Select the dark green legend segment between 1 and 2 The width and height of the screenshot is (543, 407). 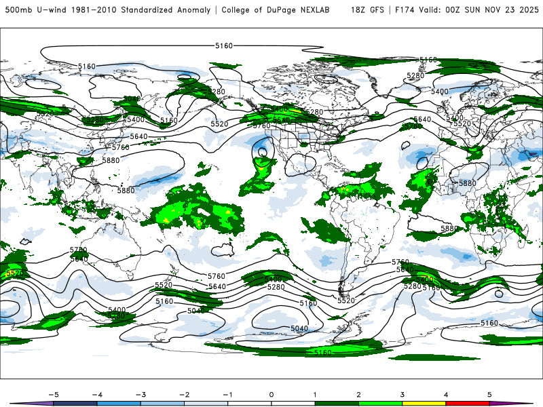[337, 404]
